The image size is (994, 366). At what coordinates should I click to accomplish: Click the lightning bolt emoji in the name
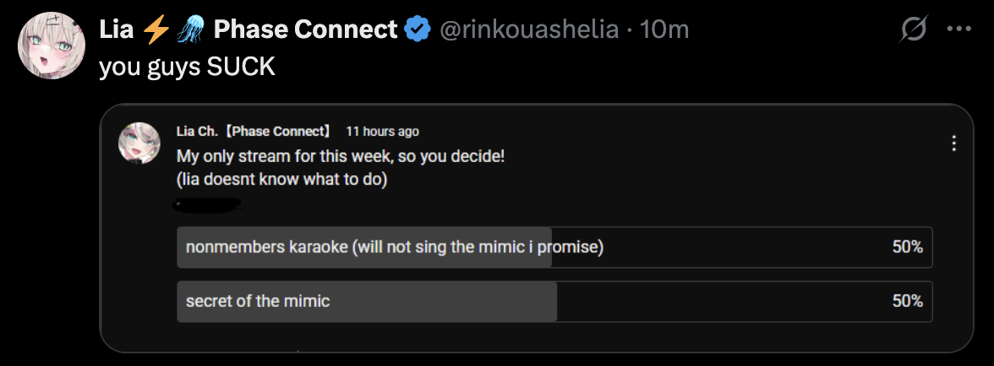pyautogui.click(x=156, y=30)
